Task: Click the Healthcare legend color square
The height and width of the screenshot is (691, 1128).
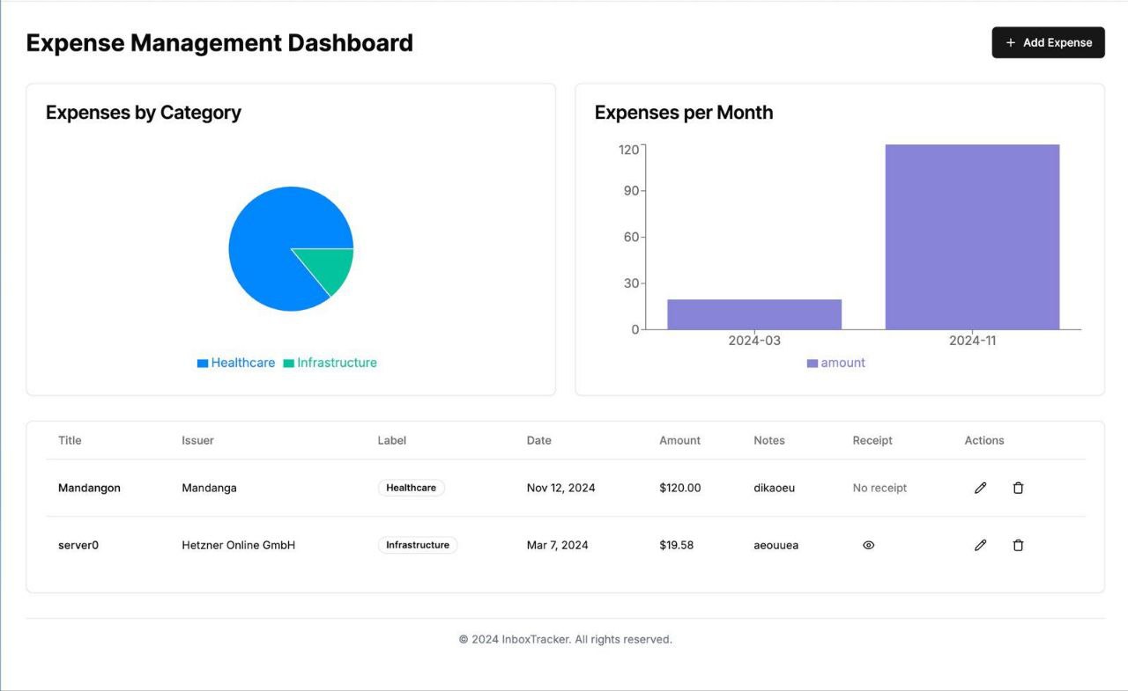Action: 203,364
